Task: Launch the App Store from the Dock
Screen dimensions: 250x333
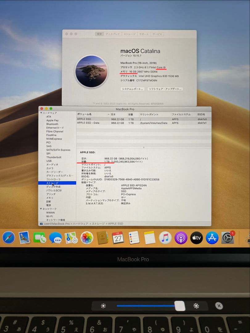Action: pyautogui.click(x=212, y=237)
